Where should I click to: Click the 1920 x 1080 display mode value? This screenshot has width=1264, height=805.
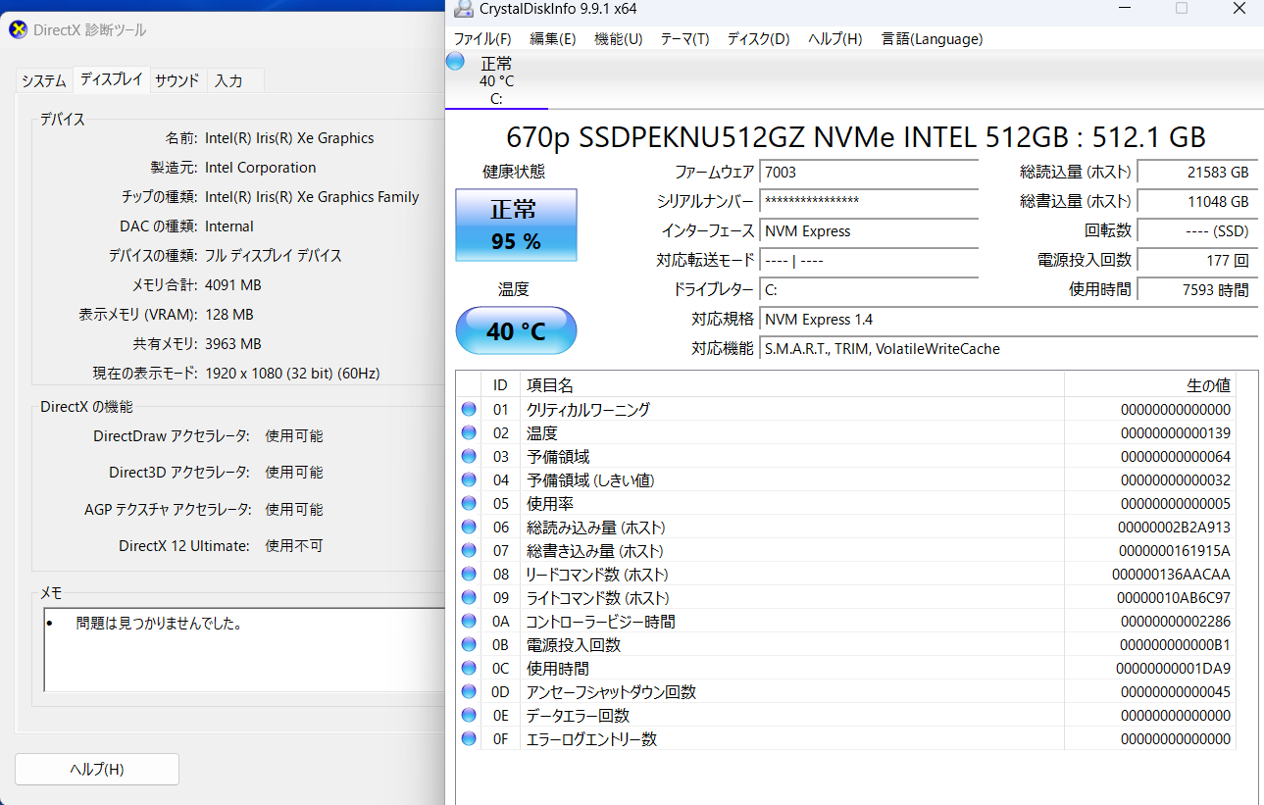292,374
